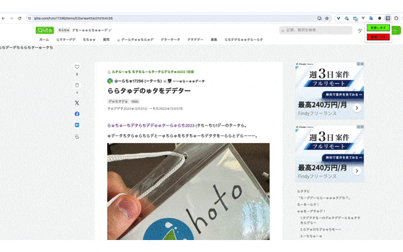
Task: Click the bottom icon in share sidebar
Action: [77, 137]
